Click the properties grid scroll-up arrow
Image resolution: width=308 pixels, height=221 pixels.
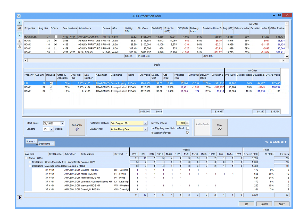click(287, 23)
